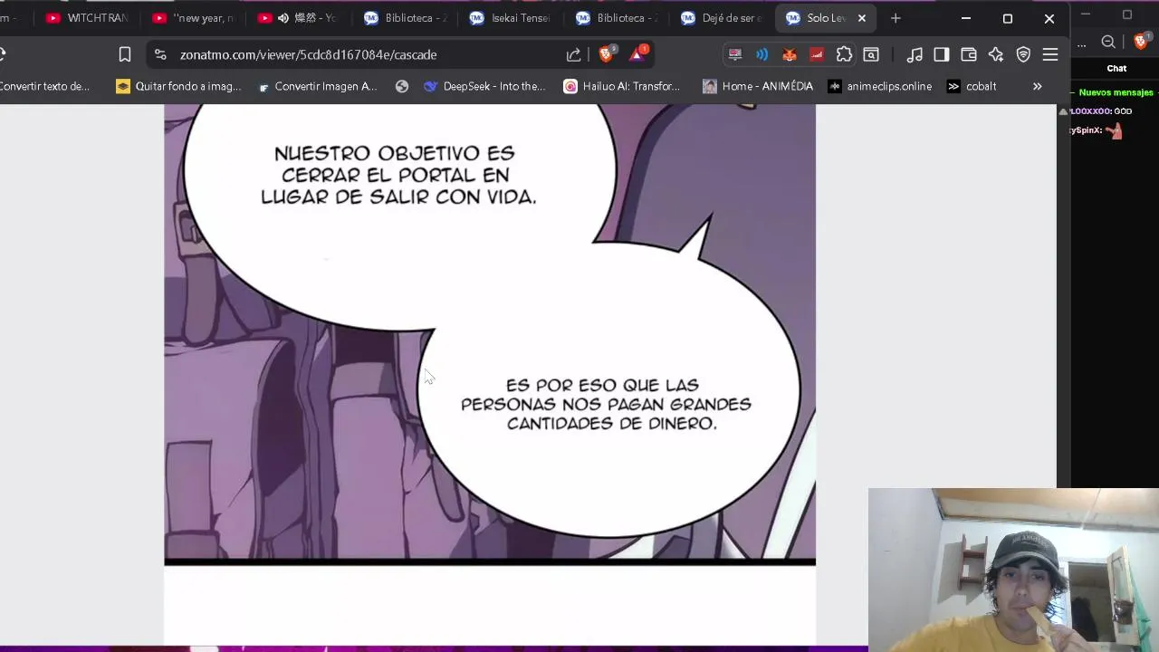Click the tab search icon in toolbar
Viewport: 1159px width, 652px height.
[x=871, y=54]
